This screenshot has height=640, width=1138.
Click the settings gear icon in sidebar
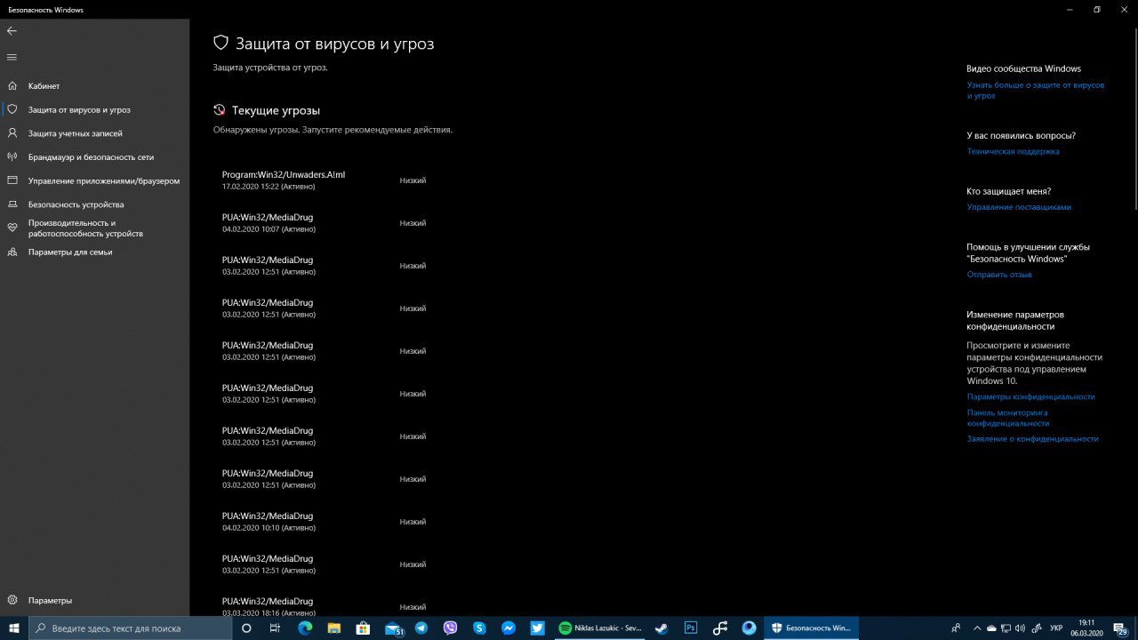[x=12, y=600]
